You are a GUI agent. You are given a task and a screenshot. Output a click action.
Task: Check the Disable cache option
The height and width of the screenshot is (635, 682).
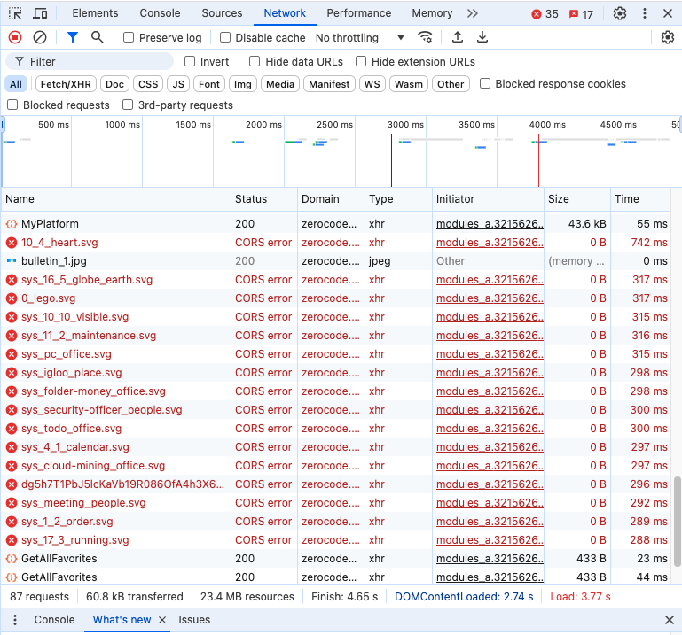click(x=225, y=38)
